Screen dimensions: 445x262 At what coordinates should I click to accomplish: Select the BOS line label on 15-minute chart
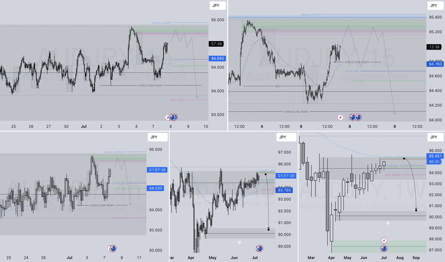pyautogui.click(x=278, y=86)
